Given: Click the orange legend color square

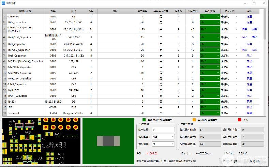Looking at the screenshot, I should click(194, 120).
